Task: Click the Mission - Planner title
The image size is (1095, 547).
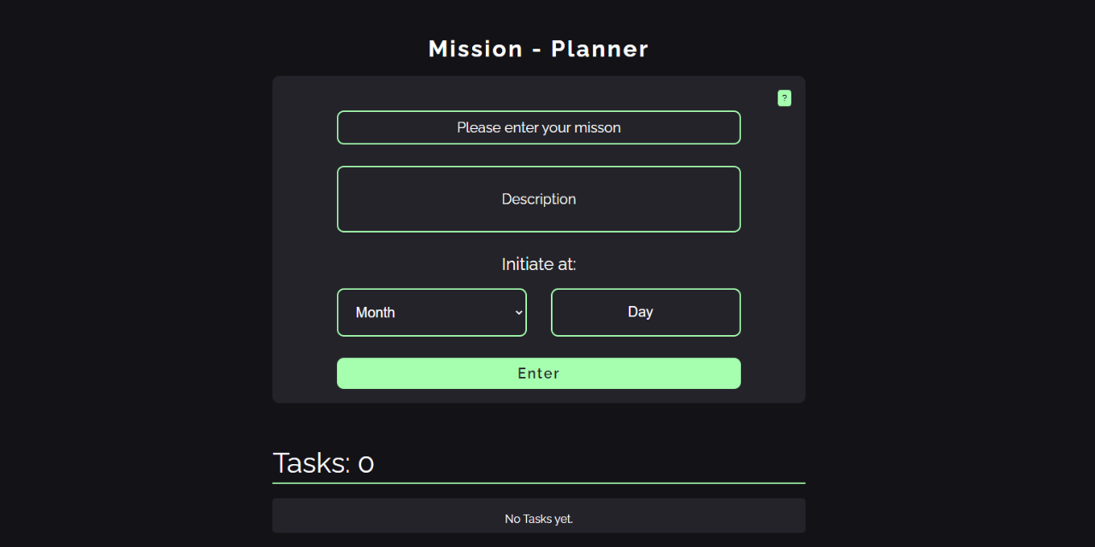Action: [538, 49]
